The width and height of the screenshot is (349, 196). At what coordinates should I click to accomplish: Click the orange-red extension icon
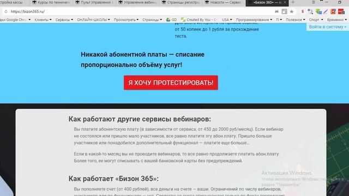[333, 11]
